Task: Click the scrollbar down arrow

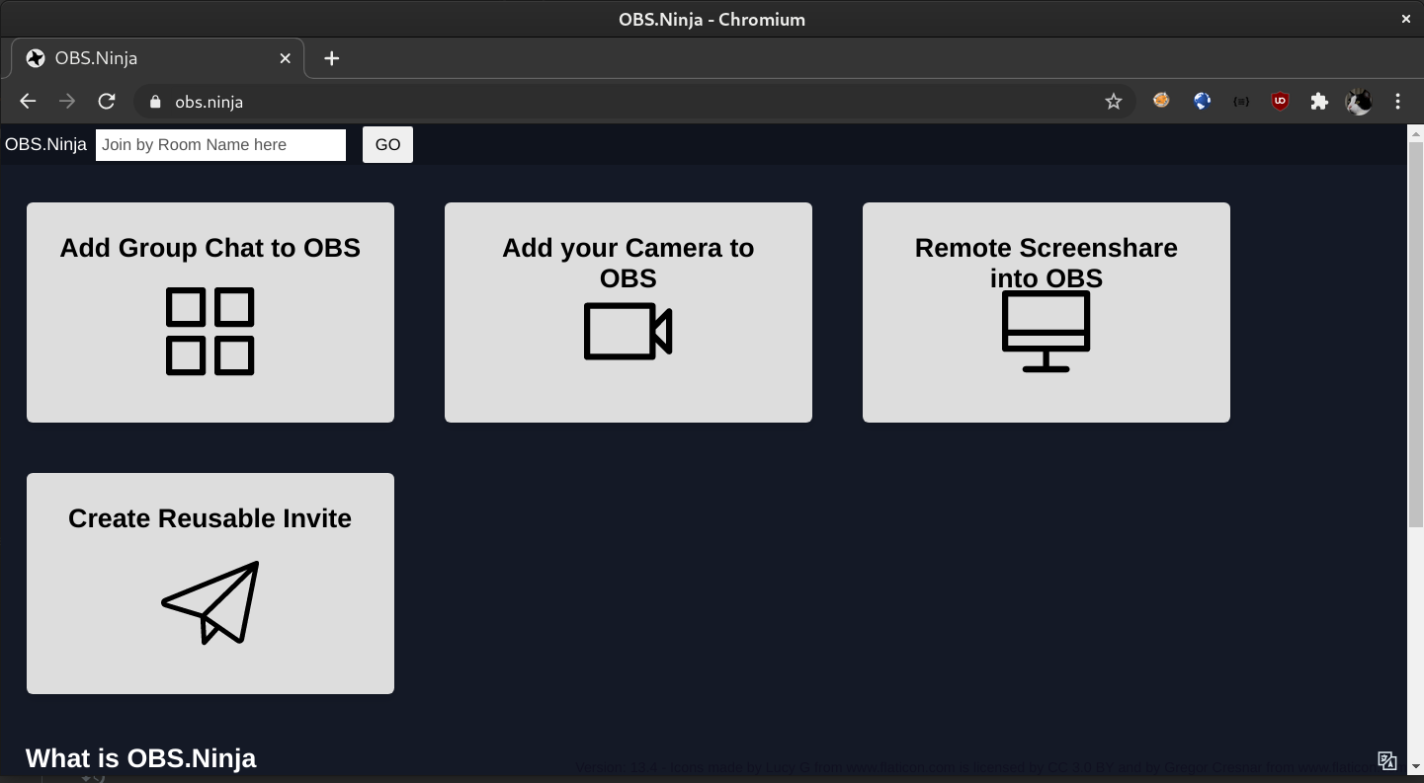Action: coord(1415,766)
